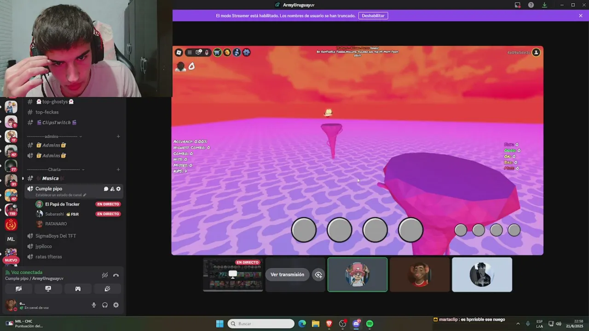Disconnect from voice channel
The height and width of the screenshot is (331, 589).
tap(116, 275)
